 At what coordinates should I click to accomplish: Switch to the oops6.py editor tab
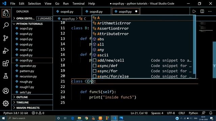tap(67, 11)
